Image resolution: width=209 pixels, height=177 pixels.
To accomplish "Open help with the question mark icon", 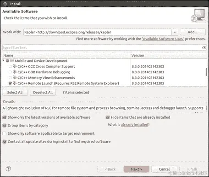I will click(8, 169).
